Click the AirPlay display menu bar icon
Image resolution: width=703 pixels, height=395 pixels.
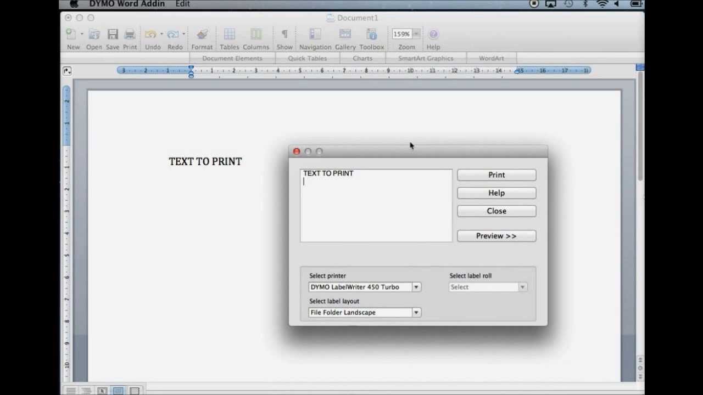tap(551, 4)
